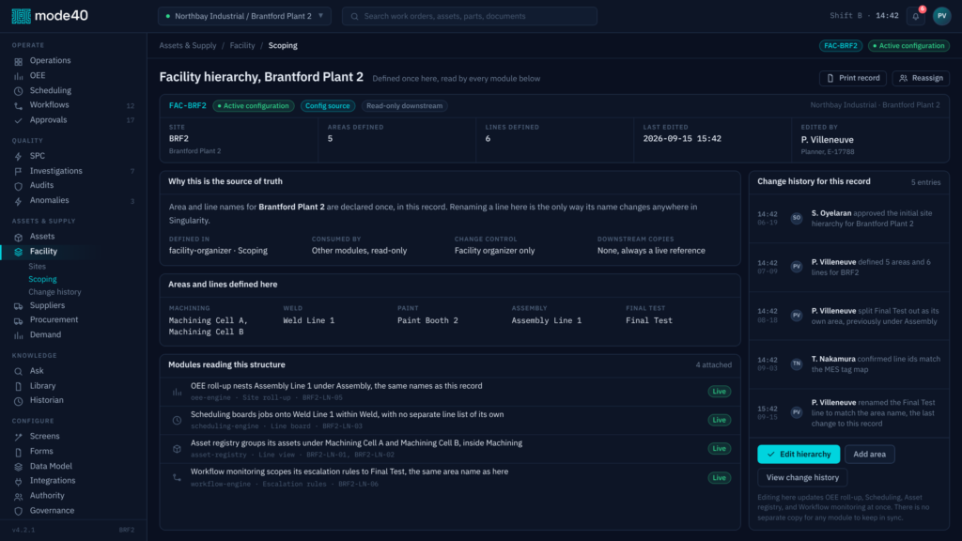Click the Facility breadcrumb link
Screen dimensions: 962x541
242,45
